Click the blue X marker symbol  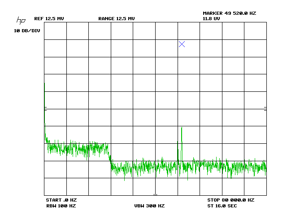coord(182,44)
